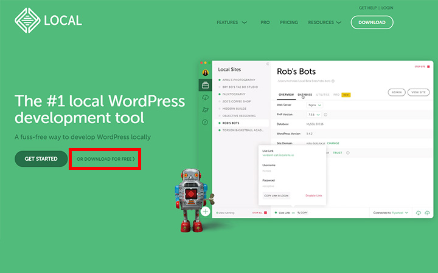Open the Web Server Nginx dropdown
The height and width of the screenshot is (273, 438).
[315, 105]
